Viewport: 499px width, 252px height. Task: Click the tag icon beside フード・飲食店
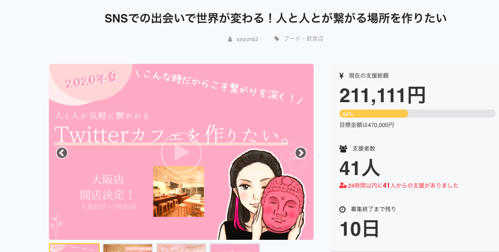pos(277,39)
